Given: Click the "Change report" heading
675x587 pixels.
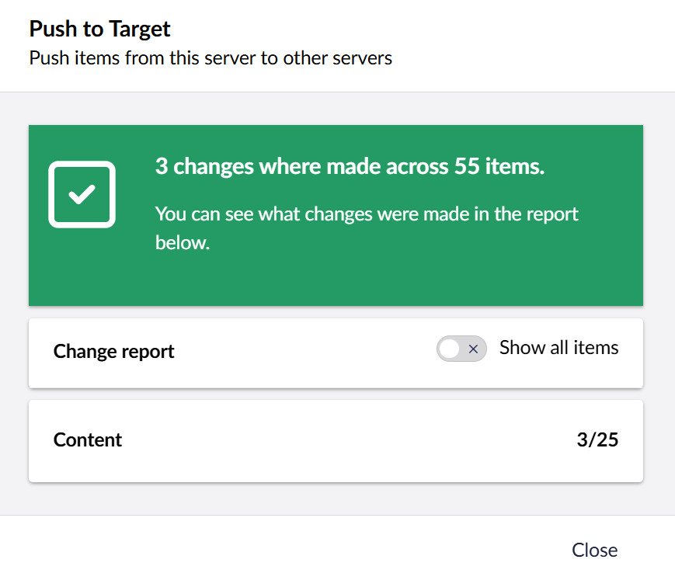Looking at the screenshot, I should click(113, 352).
